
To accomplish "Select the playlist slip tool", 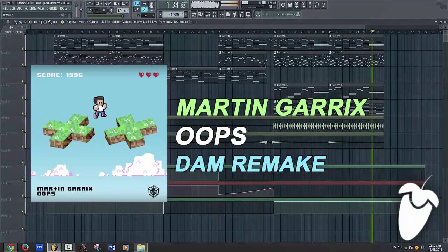I will (x=35, y=22).
